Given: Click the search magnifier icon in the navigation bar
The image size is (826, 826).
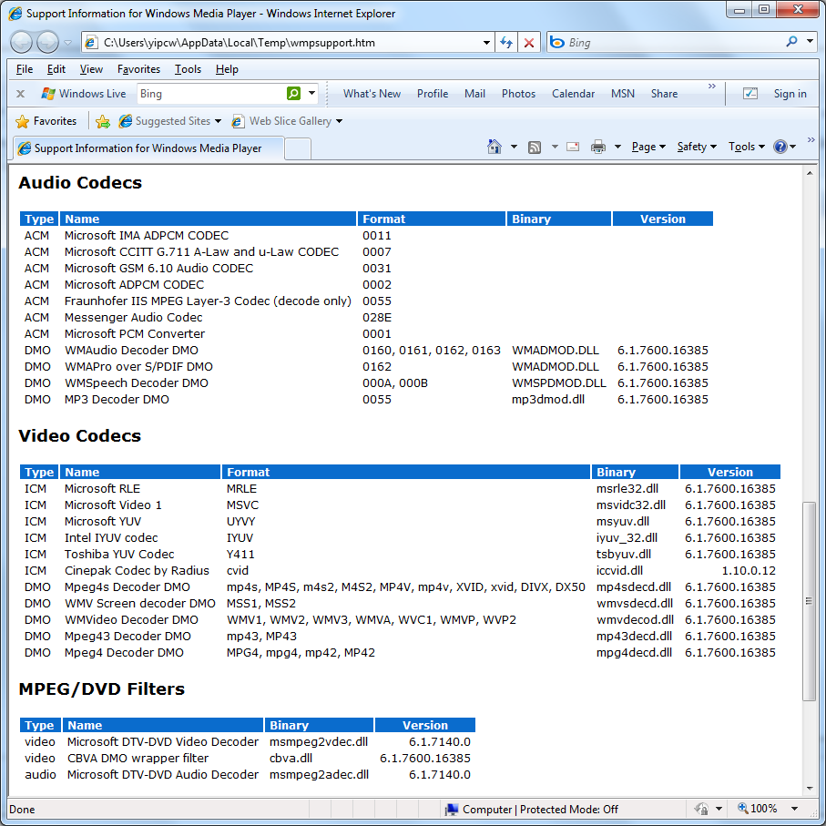Looking at the screenshot, I should point(791,42).
